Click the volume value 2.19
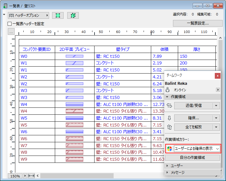Screen dimensions: 226x181 [x=157, y=63]
